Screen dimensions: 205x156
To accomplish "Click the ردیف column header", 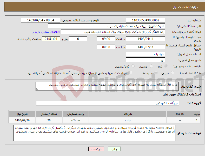I will [197, 114].
